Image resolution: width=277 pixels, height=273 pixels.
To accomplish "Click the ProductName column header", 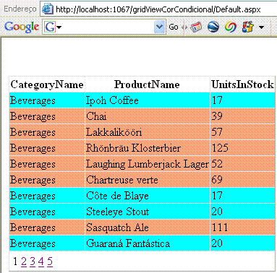I will [147, 84].
